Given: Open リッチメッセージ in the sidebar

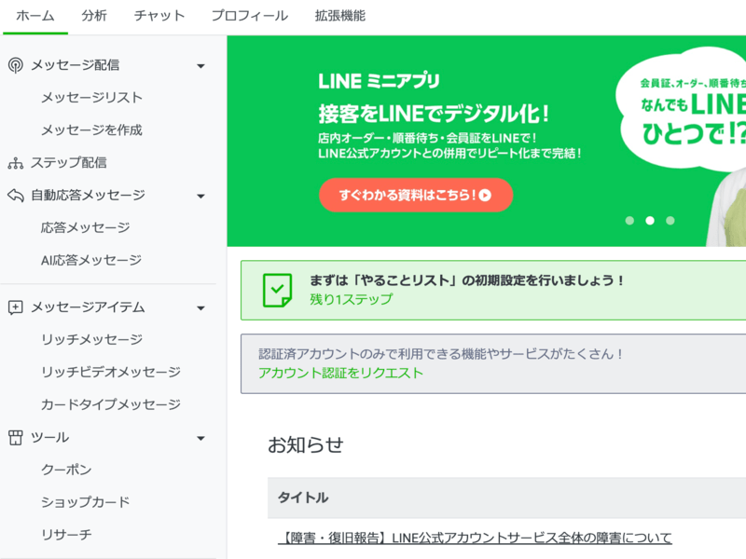Looking at the screenshot, I should pos(91,339).
